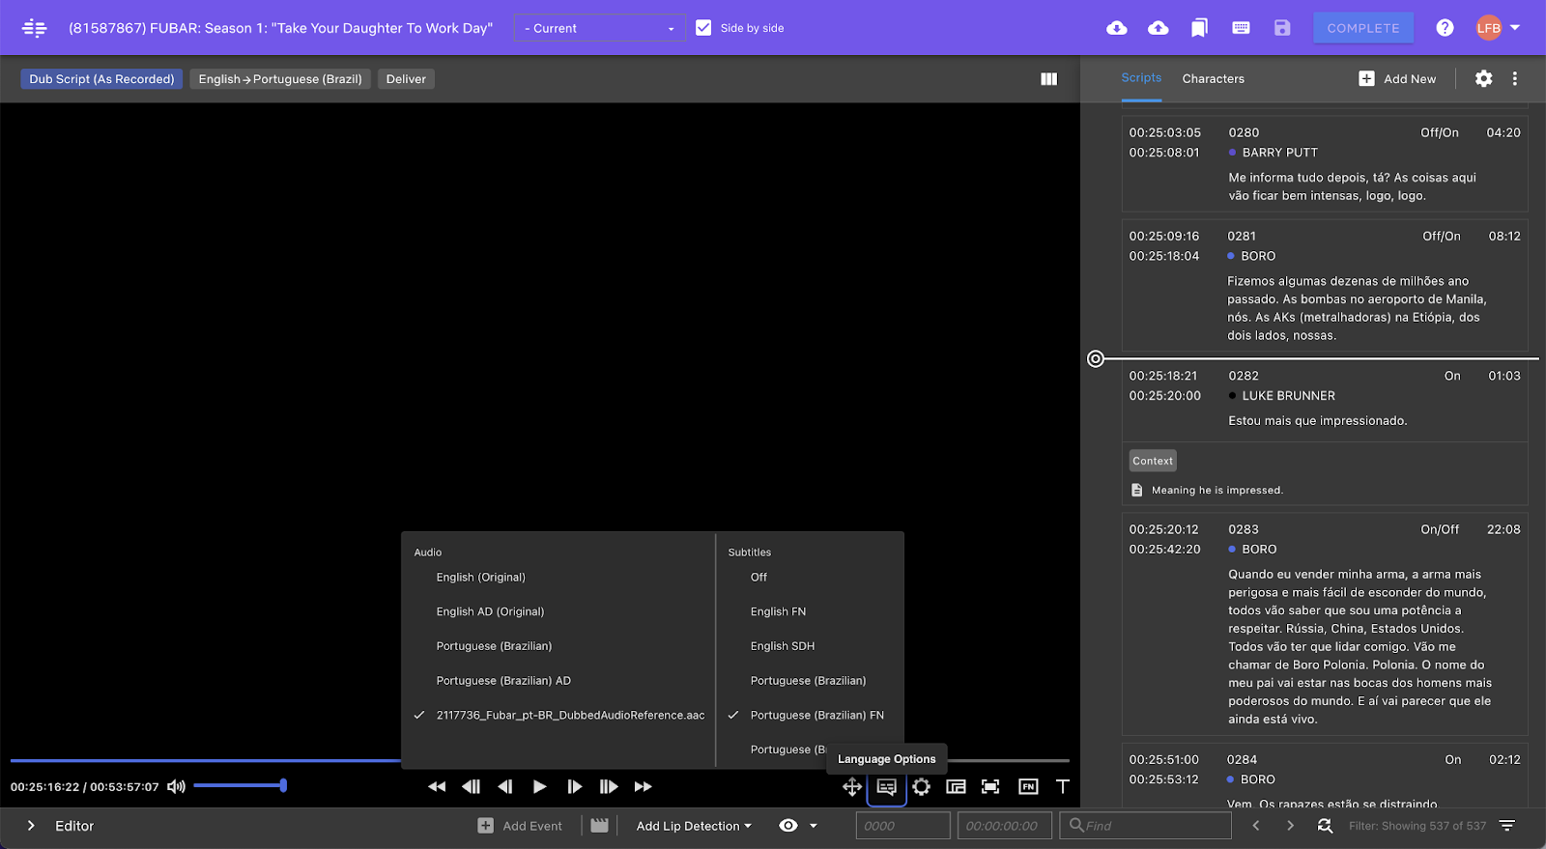Click the Find search field
This screenshot has height=849, width=1546.
pyautogui.click(x=1150, y=826)
